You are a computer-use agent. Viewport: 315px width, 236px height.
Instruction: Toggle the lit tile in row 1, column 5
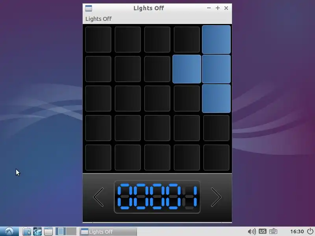click(216, 40)
